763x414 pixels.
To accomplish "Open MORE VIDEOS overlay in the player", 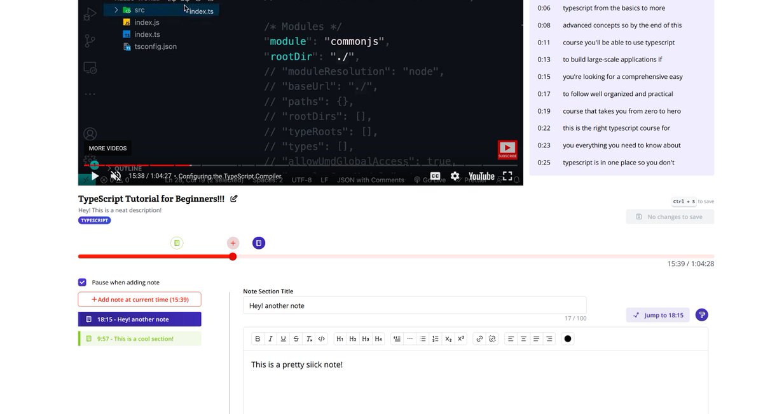I will tap(107, 148).
